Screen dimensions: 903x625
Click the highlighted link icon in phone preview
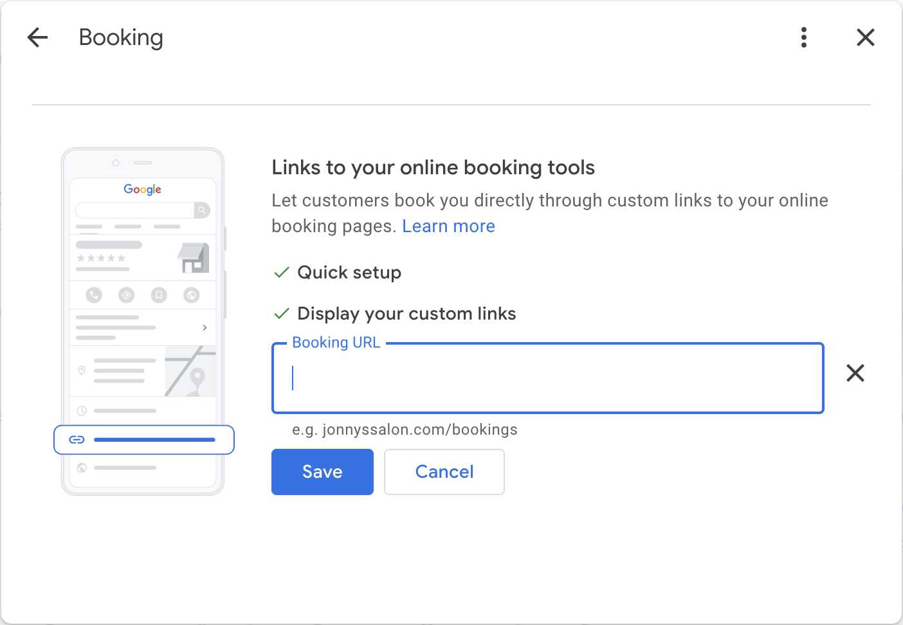pyautogui.click(x=77, y=440)
